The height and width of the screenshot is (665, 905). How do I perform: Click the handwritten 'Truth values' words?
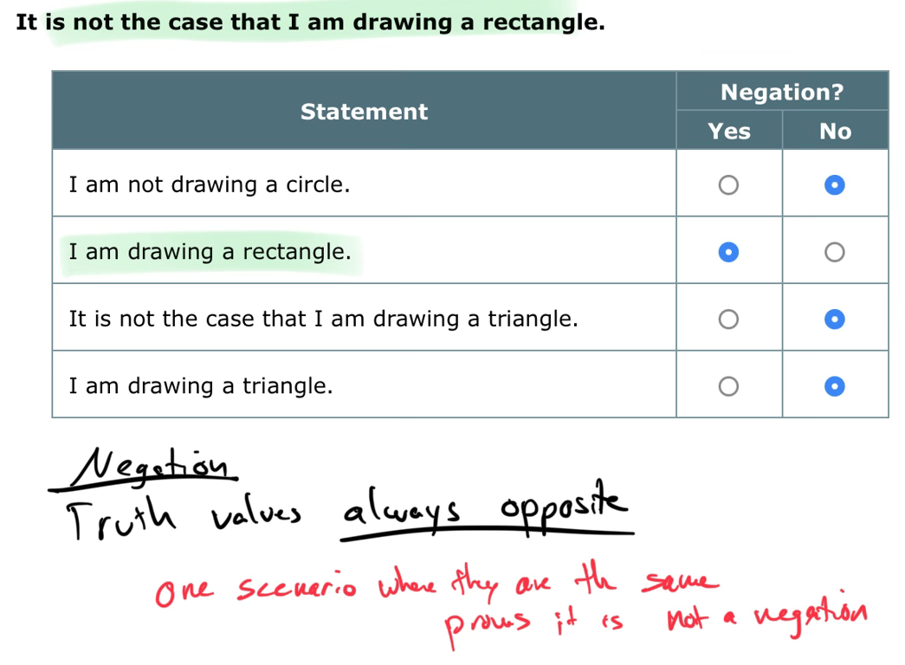[184, 517]
